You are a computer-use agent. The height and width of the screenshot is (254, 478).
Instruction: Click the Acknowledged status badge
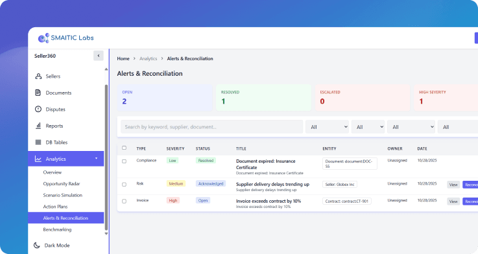[211, 183]
